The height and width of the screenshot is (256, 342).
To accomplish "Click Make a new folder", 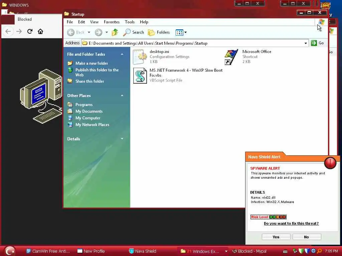I will [x=92, y=63].
